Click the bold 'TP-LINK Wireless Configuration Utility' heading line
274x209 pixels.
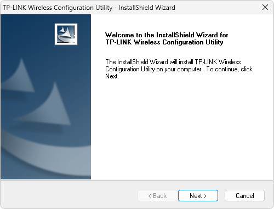(x=164, y=42)
